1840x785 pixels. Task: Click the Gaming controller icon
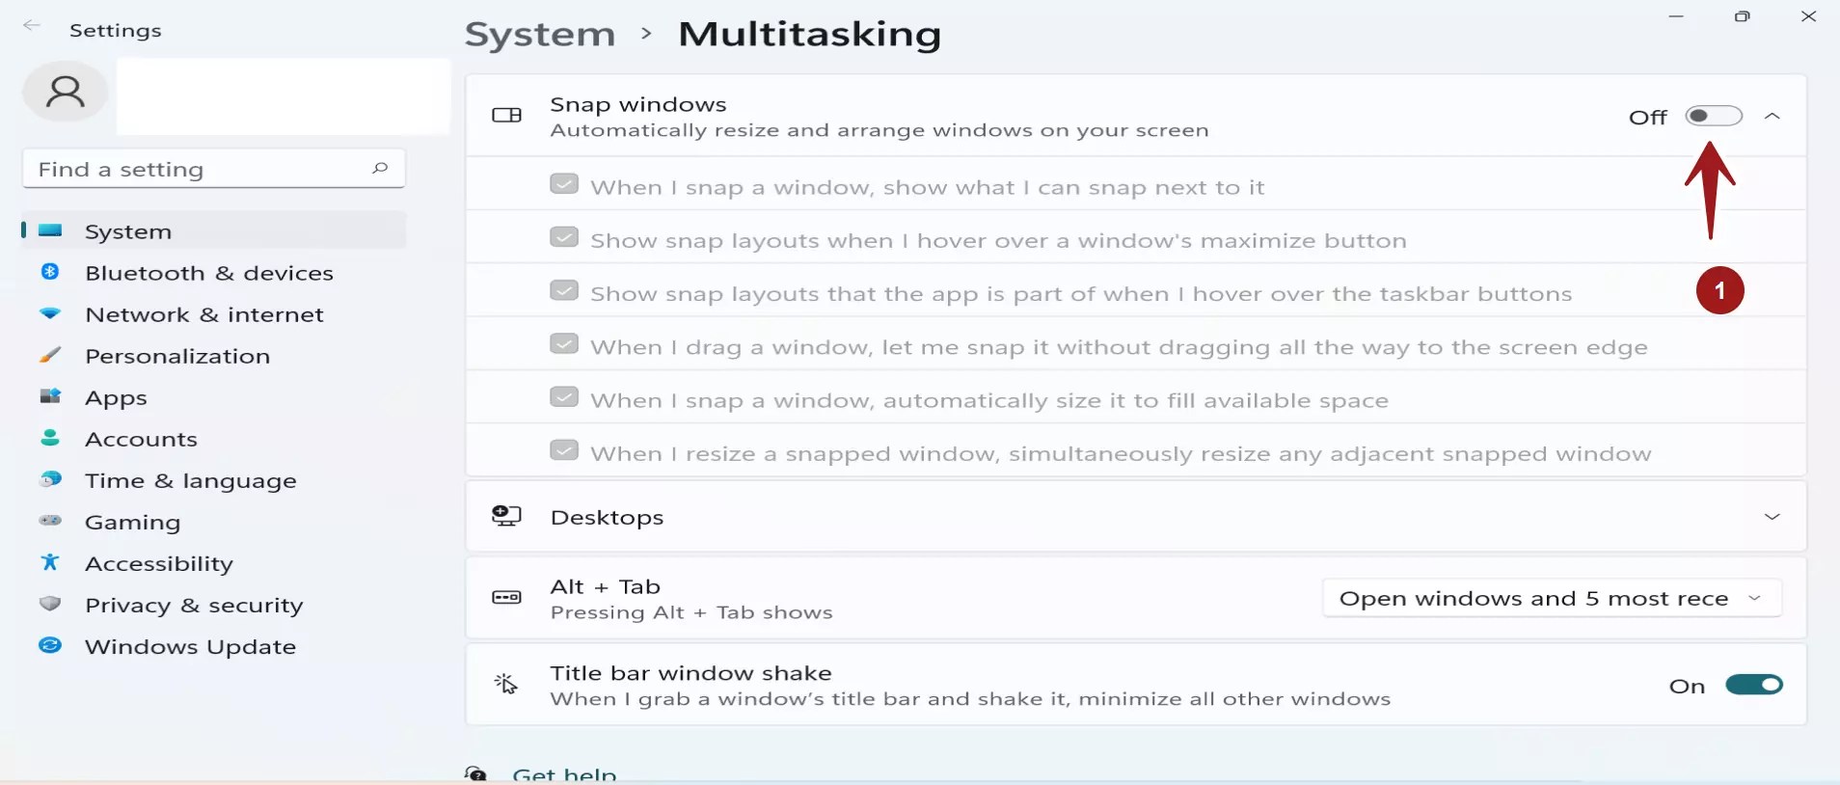click(50, 521)
